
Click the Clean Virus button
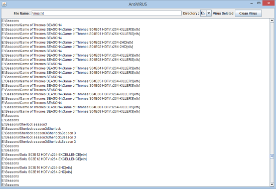[248, 14]
